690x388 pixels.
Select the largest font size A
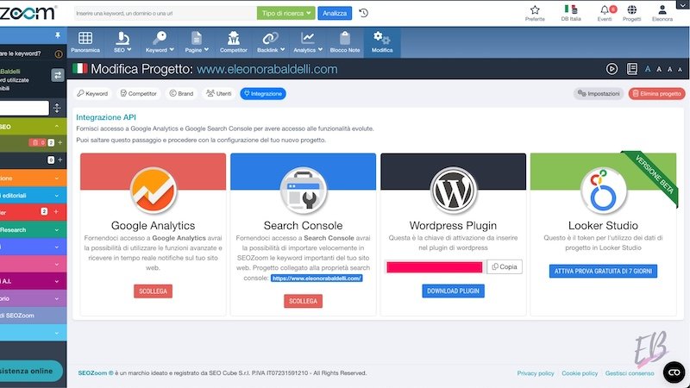point(648,69)
